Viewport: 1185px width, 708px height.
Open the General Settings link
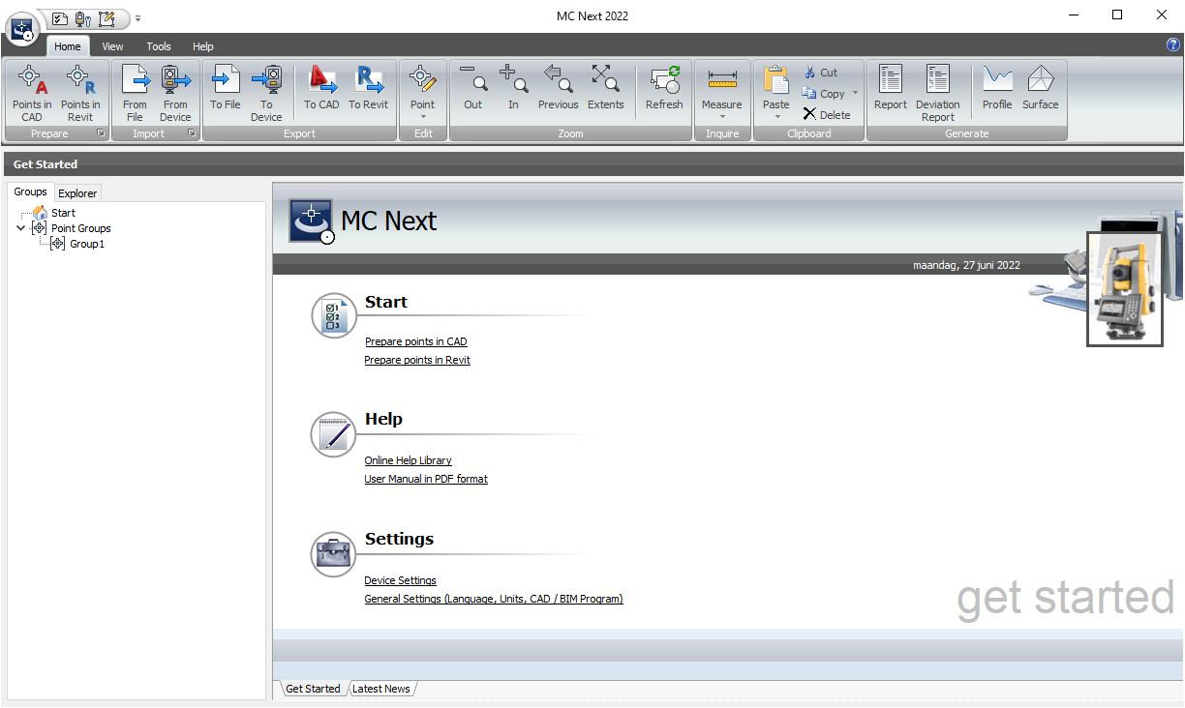(x=494, y=599)
